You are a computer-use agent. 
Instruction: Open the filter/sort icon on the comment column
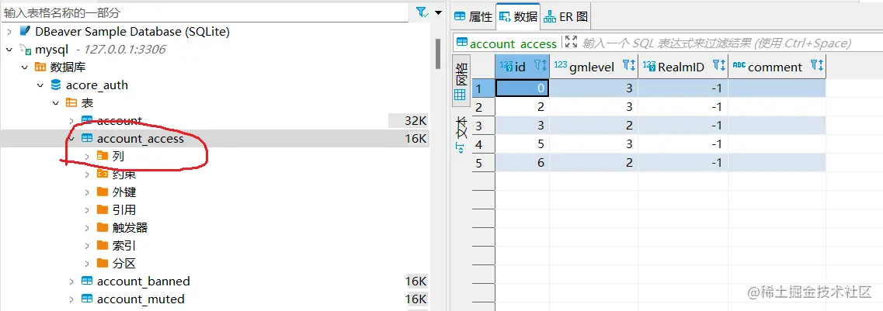tap(816, 66)
